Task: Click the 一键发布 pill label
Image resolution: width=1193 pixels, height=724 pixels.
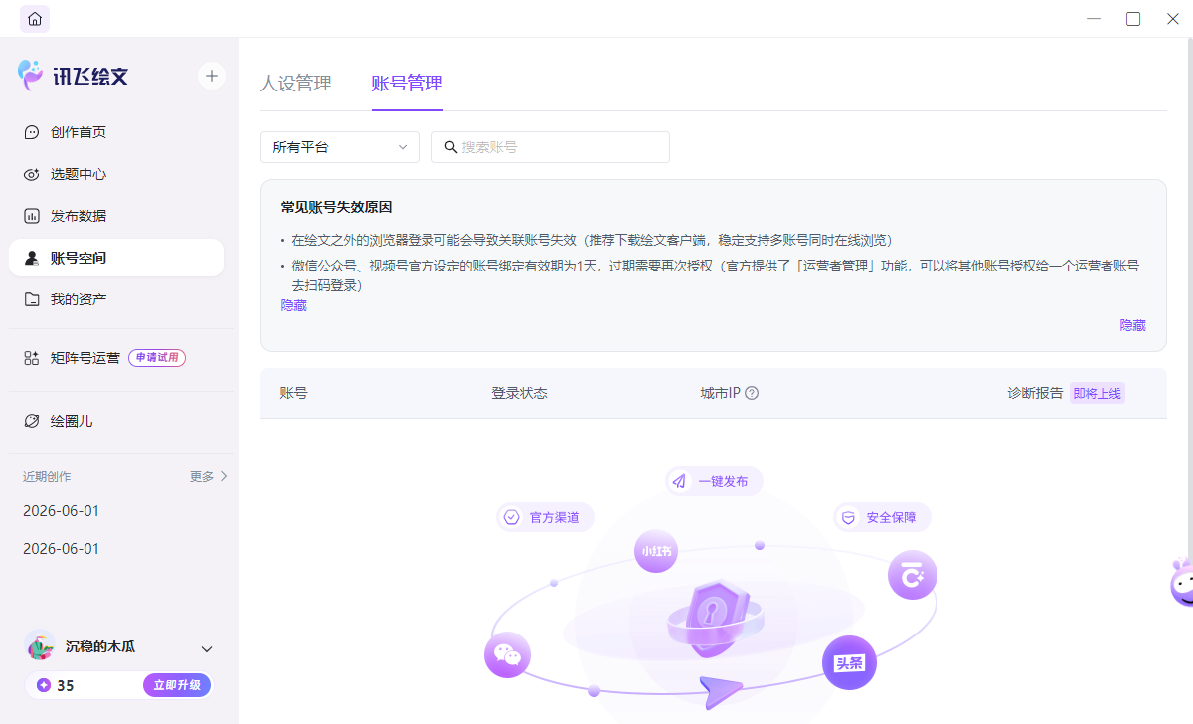Action: tap(714, 481)
